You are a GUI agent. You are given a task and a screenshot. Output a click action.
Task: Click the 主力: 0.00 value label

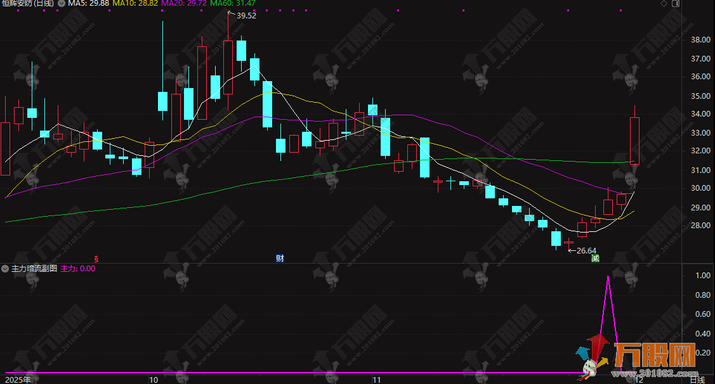tap(77, 269)
